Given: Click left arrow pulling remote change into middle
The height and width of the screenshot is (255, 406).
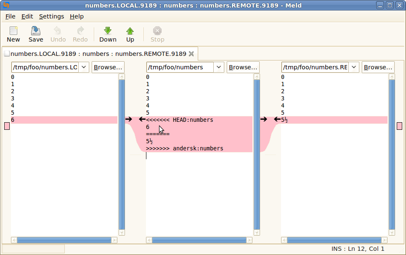Looking at the screenshot, I should (x=277, y=120).
